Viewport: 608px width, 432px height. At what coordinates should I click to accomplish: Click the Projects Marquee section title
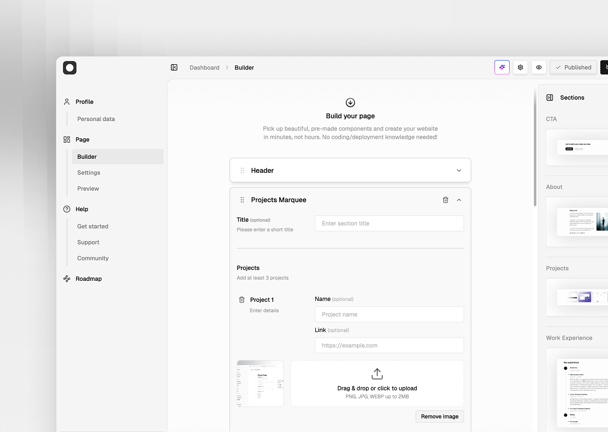coord(279,200)
